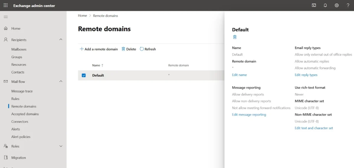Screen dimensions: 354x168
Task: Click the Edit message reporting link
Action: coord(249,115)
